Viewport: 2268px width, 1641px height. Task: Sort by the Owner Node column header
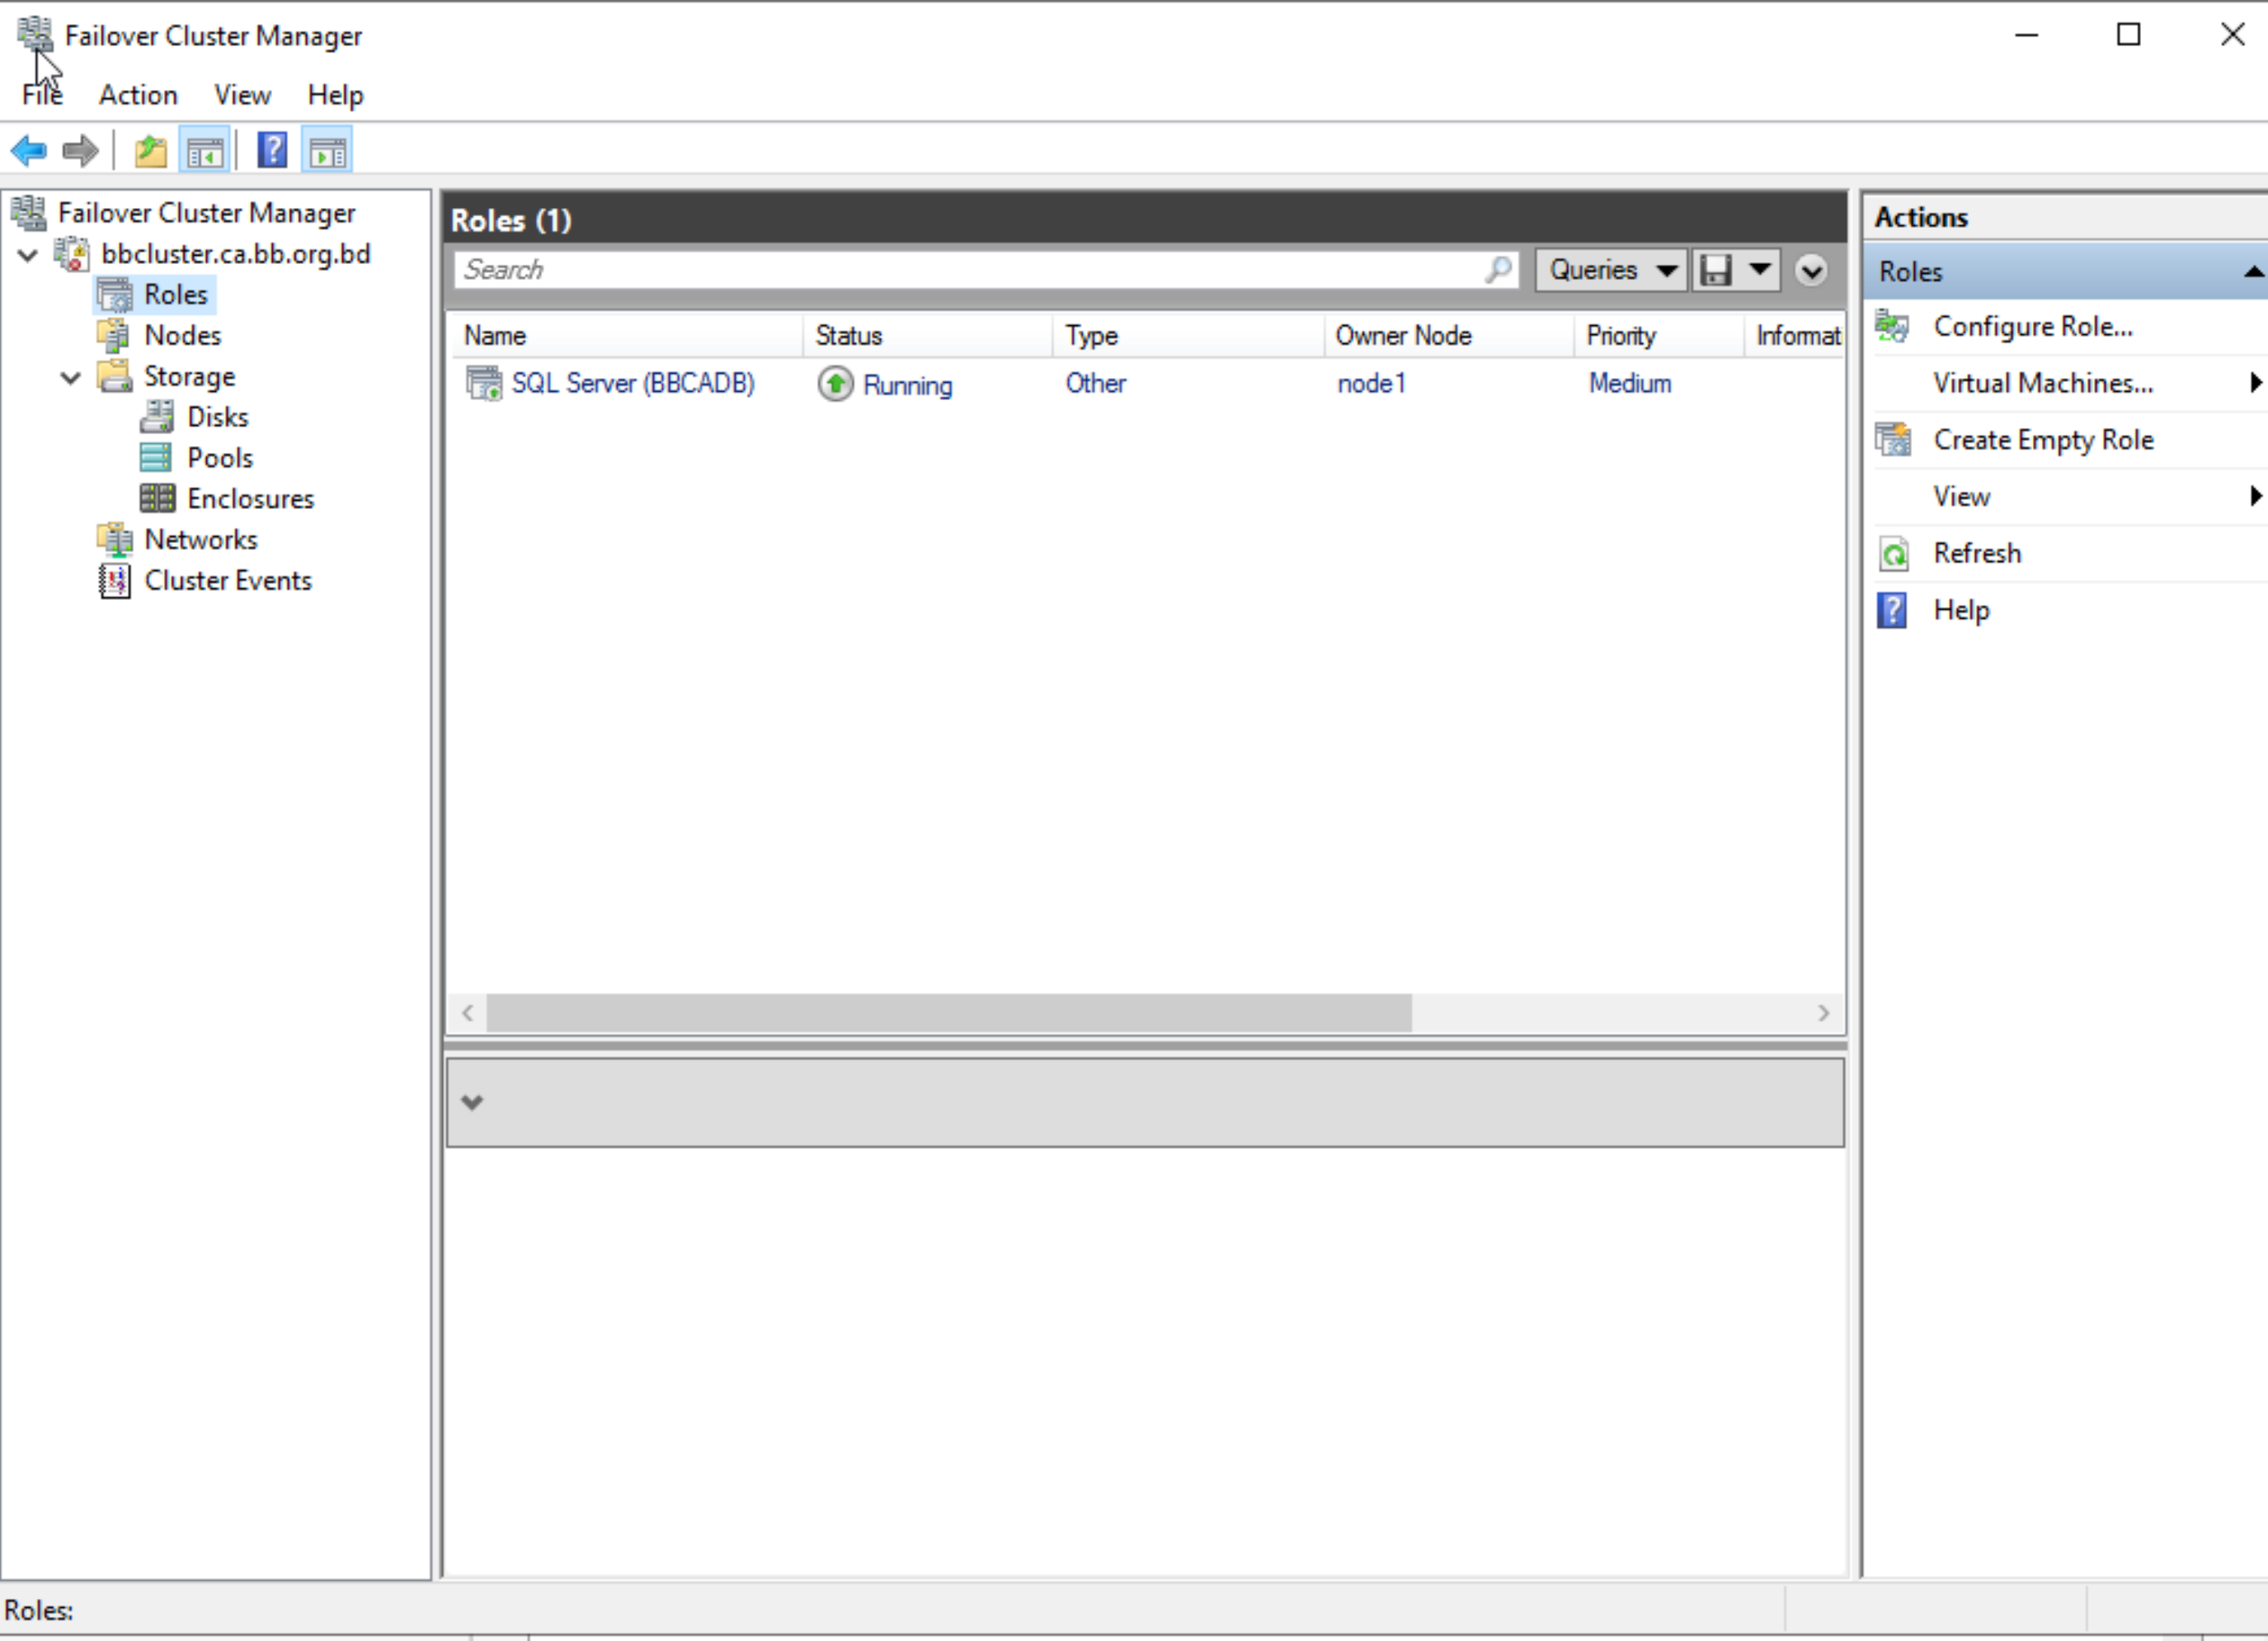(x=1449, y=335)
